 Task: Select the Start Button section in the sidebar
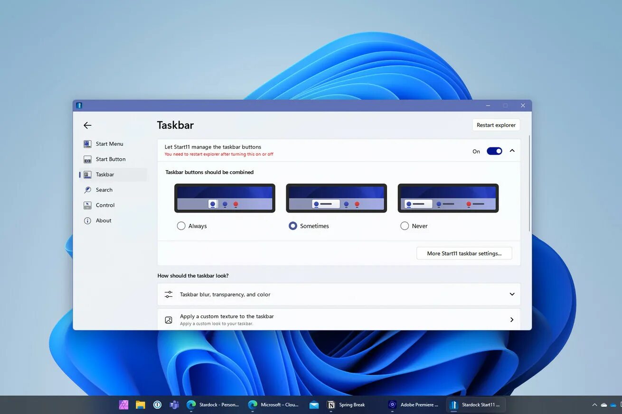coord(110,159)
